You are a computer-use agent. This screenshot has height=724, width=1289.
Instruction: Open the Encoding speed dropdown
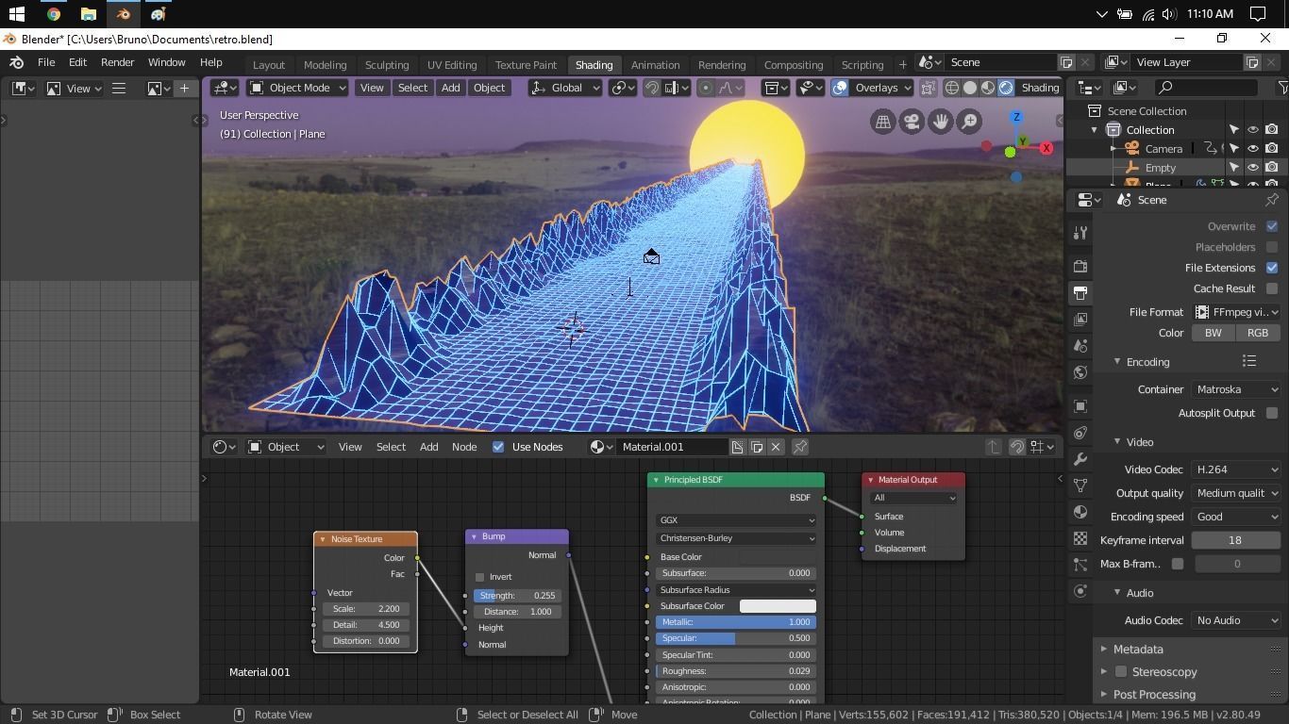1236,517
